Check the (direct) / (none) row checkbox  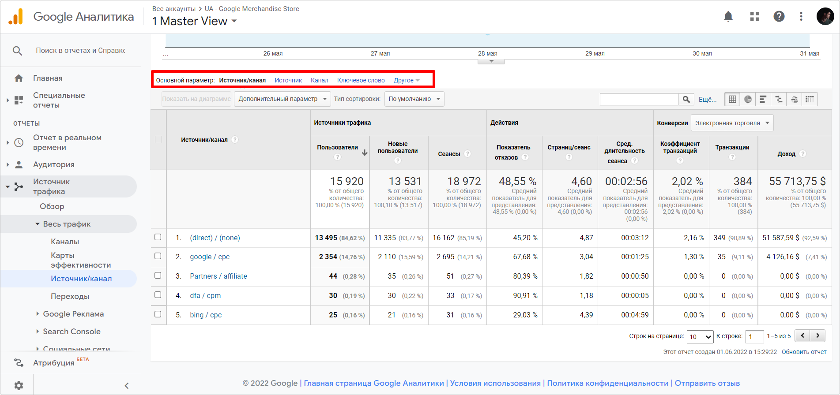pyautogui.click(x=158, y=237)
